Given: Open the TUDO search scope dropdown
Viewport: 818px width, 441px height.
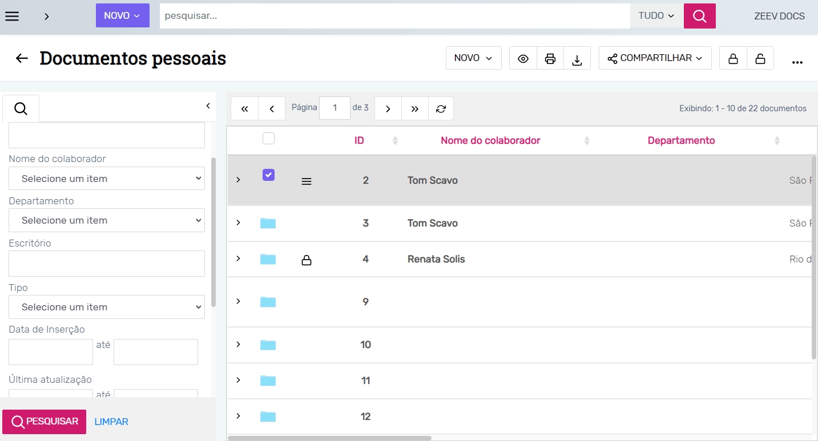Looking at the screenshot, I should coord(656,16).
